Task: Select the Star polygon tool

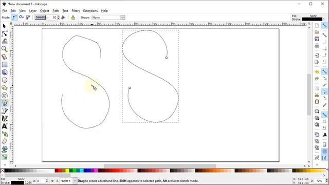Action: 5,88
